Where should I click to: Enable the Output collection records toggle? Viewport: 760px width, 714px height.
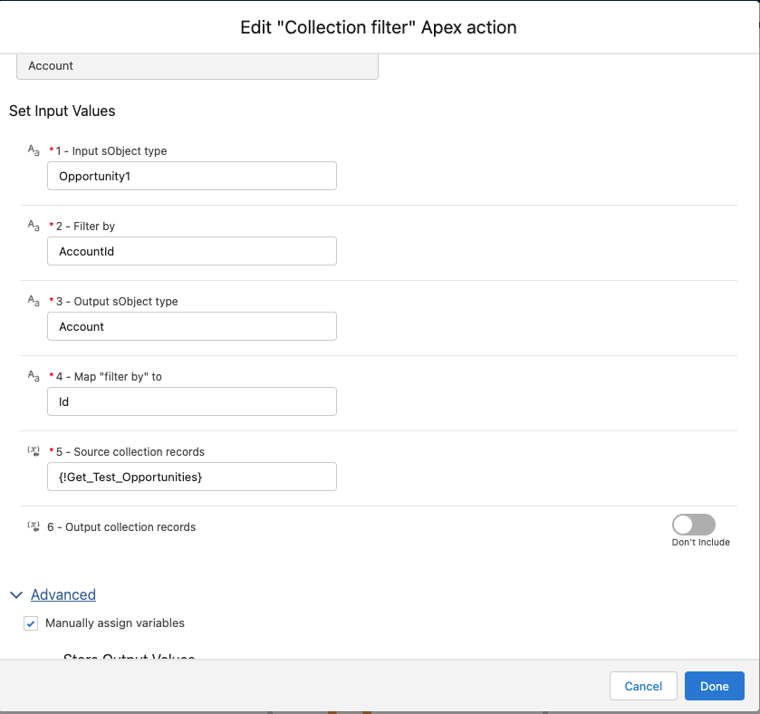694,524
